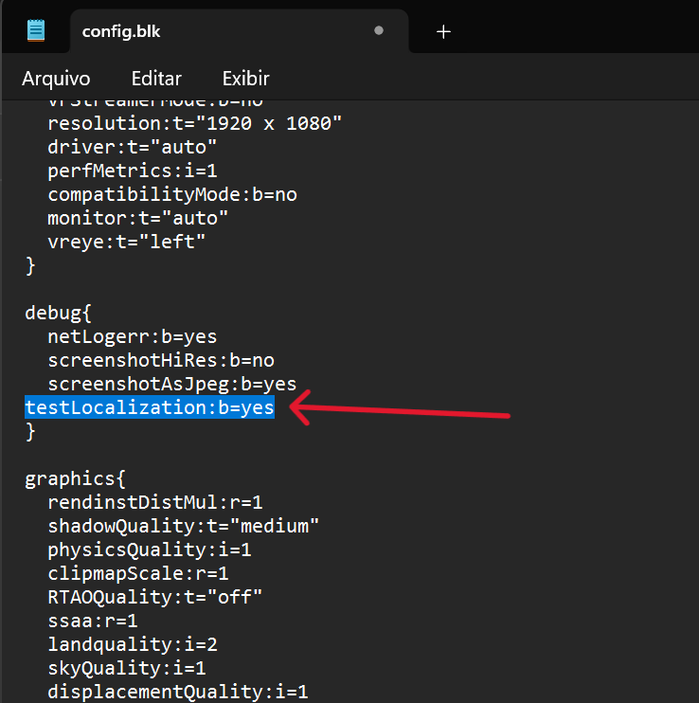
Task: Click the highlighted testLocalization:b=yes line
Action: (150, 408)
